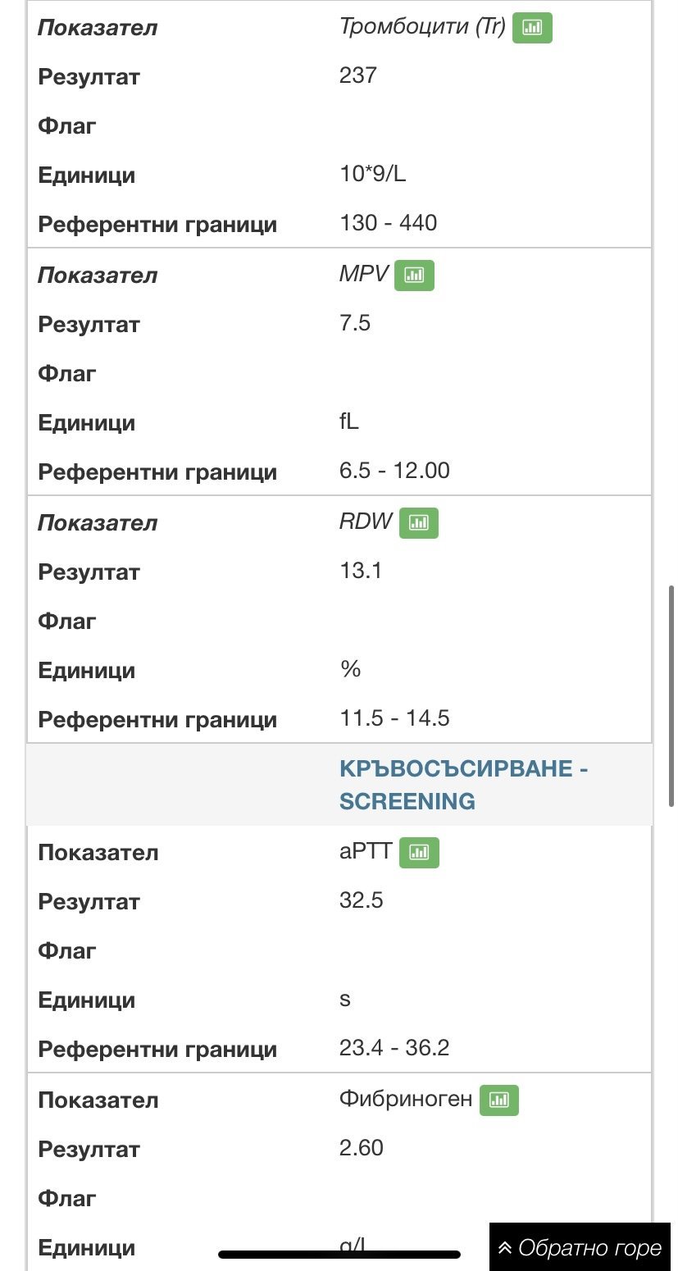Click the aPTT indicator name text
The height and width of the screenshot is (1271, 678).
coord(366,852)
